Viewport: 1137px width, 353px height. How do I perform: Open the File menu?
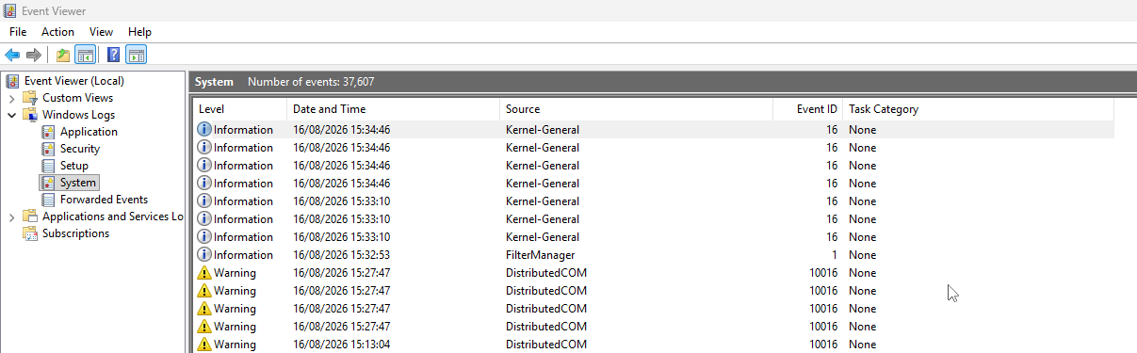tap(18, 32)
